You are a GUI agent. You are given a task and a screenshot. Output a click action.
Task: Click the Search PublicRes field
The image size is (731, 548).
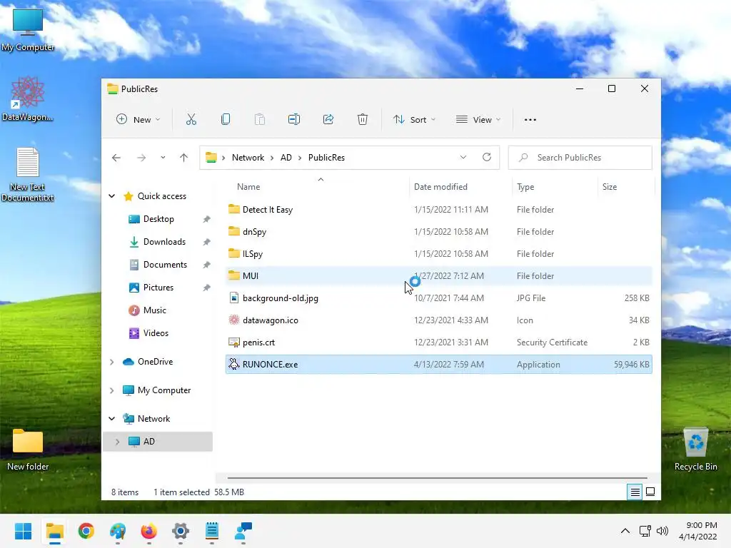pos(580,158)
